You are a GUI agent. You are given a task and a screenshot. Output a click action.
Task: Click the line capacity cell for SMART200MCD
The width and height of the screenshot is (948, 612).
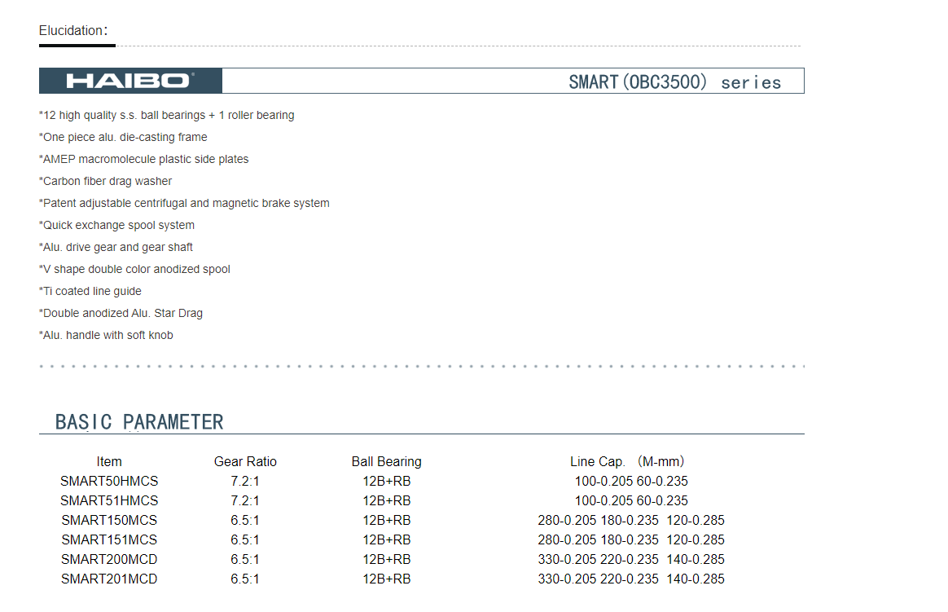(x=631, y=559)
